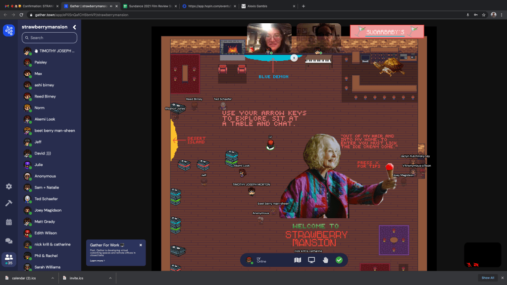Viewport: 507px width, 285px height.
Task: Click Show All downloads button
Action: (488, 278)
